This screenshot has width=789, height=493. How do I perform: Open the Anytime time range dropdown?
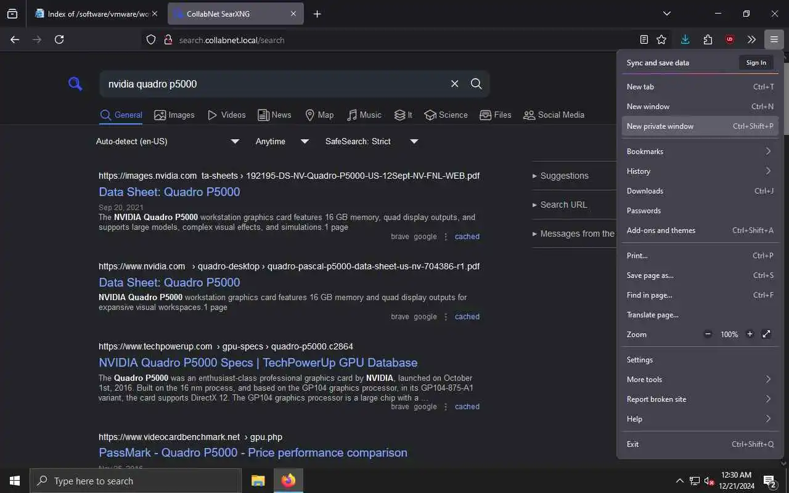[282, 141]
